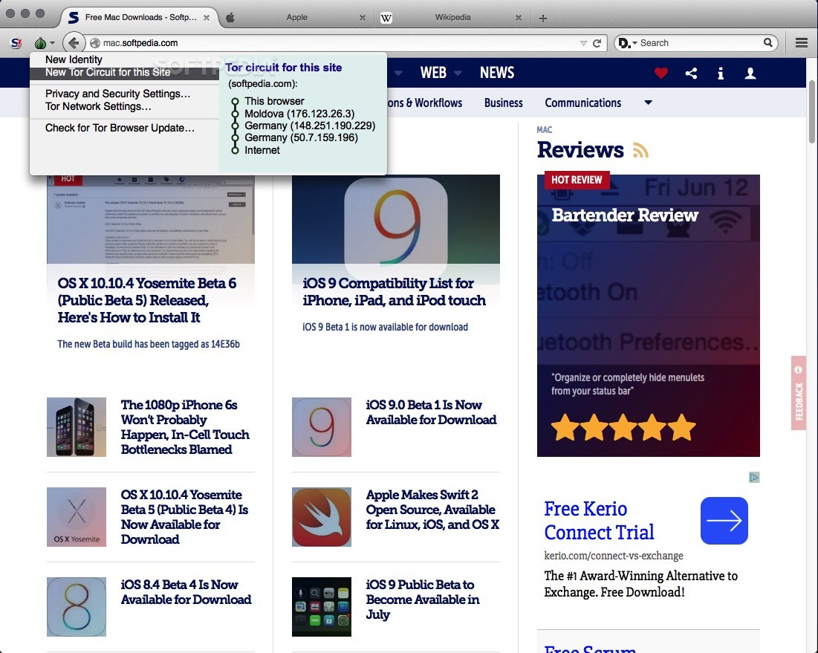The height and width of the screenshot is (653, 818).
Task: Click the Torbutton onion icon
Action: 40,43
